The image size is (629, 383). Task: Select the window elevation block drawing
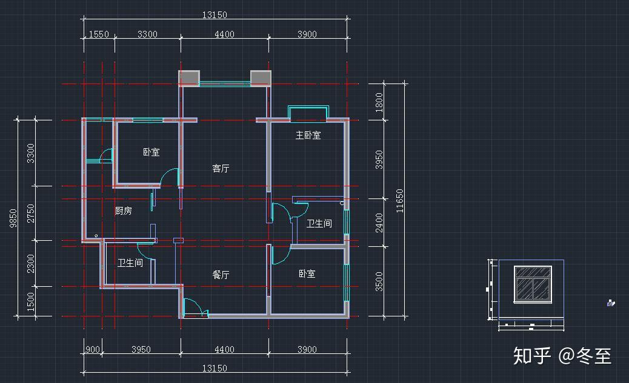click(x=533, y=284)
